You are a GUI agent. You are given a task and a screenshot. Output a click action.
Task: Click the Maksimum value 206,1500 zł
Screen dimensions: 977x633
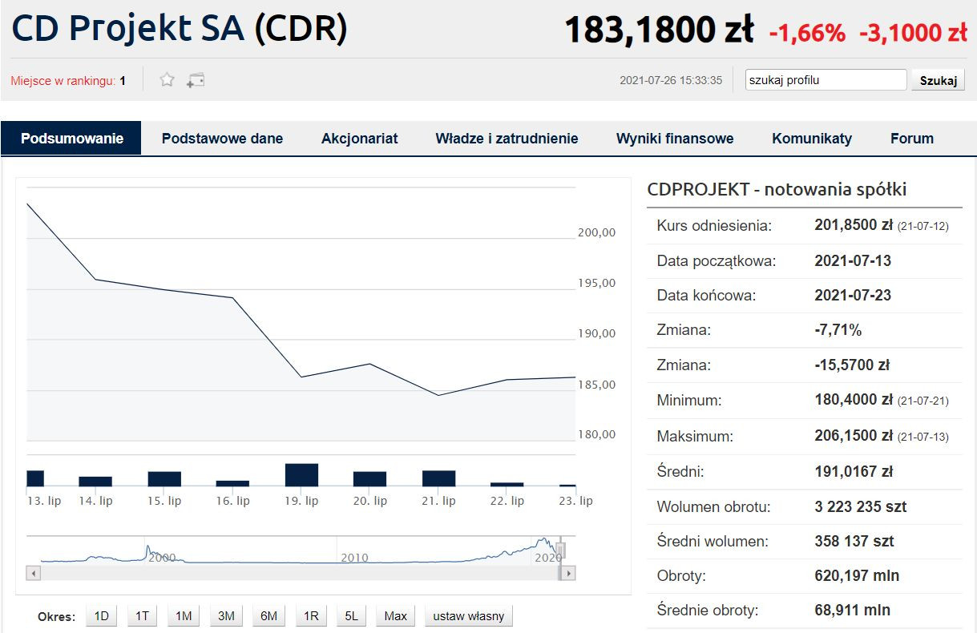click(854, 437)
